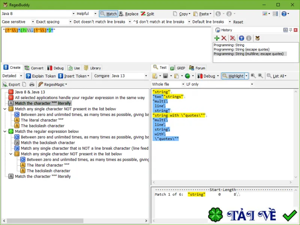Switch to the Convert tab
The width and height of the screenshot is (300, 225).
tap(34, 68)
